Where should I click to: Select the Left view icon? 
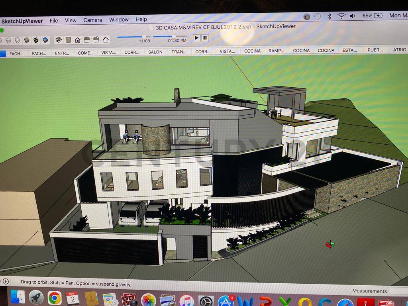[x=106, y=39]
